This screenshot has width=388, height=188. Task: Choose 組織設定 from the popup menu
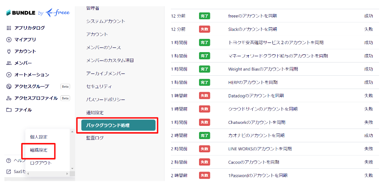pos(39,150)
